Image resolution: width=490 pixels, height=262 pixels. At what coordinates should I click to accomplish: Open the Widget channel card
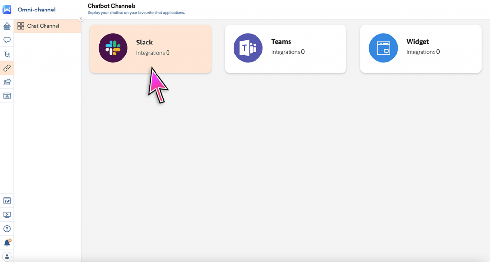point(421,49)
